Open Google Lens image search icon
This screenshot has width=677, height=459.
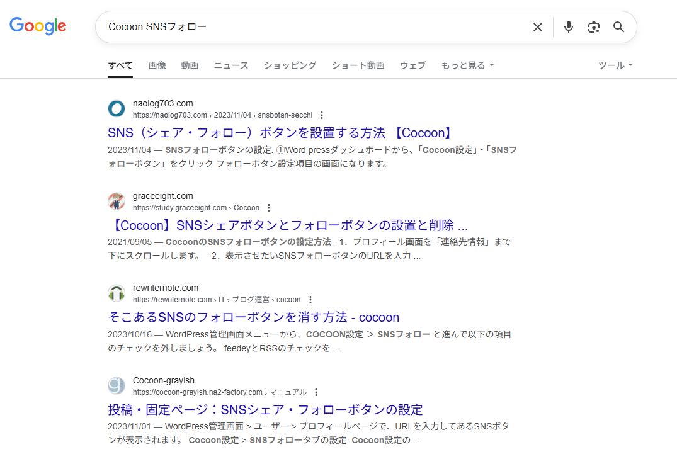(x=594, y=27)
